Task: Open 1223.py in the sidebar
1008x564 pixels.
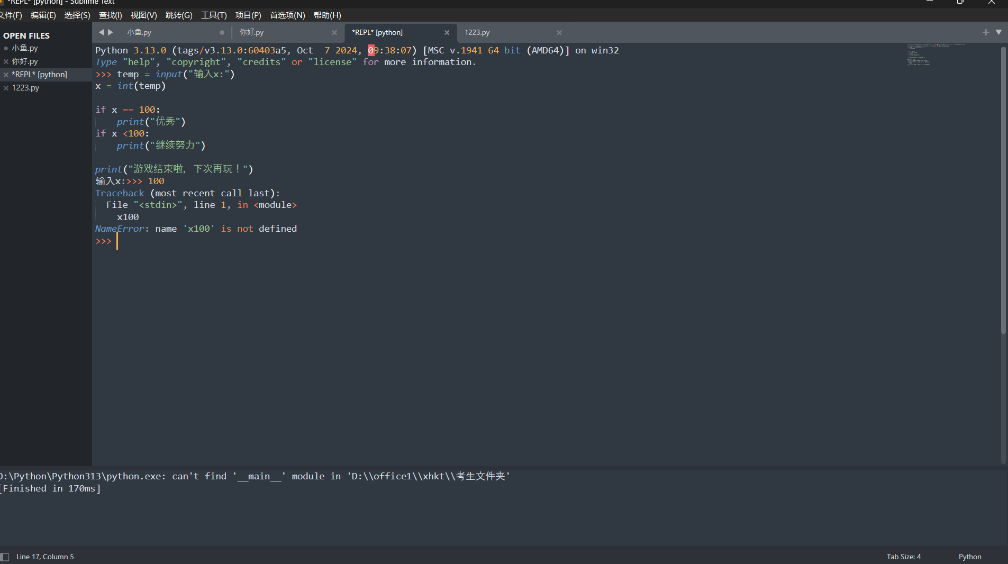Action: point(26,88)
